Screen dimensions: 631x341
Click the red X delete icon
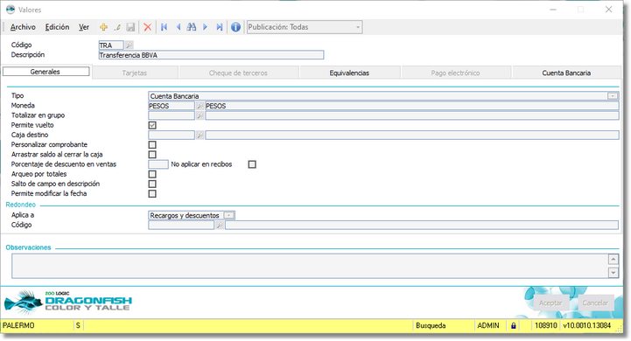(x=148, y=27)
